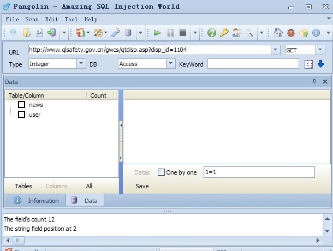Click the box update arrow icon
Image resolution: width=333 pixels, height=251 pixels.
point(304,33)
